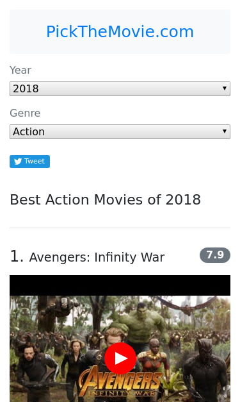Select the Avengers: Infinity War title

[x=97, y=257]
